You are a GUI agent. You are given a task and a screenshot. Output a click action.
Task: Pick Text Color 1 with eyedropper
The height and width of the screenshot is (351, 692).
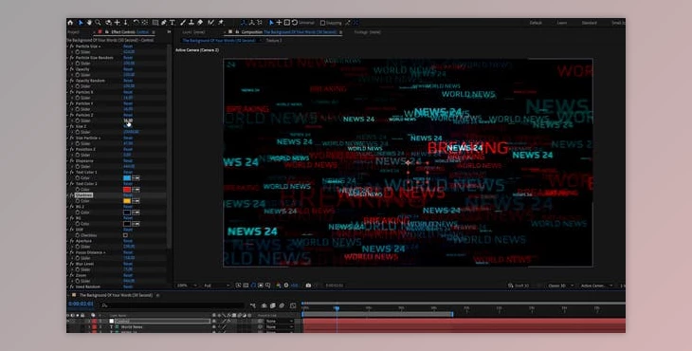coord(136,178)
